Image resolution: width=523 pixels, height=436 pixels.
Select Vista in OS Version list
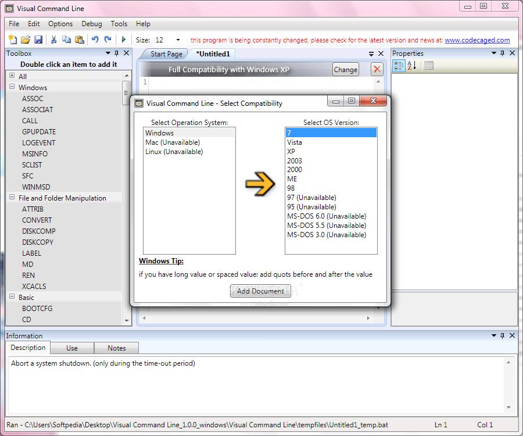click(331, 142)
